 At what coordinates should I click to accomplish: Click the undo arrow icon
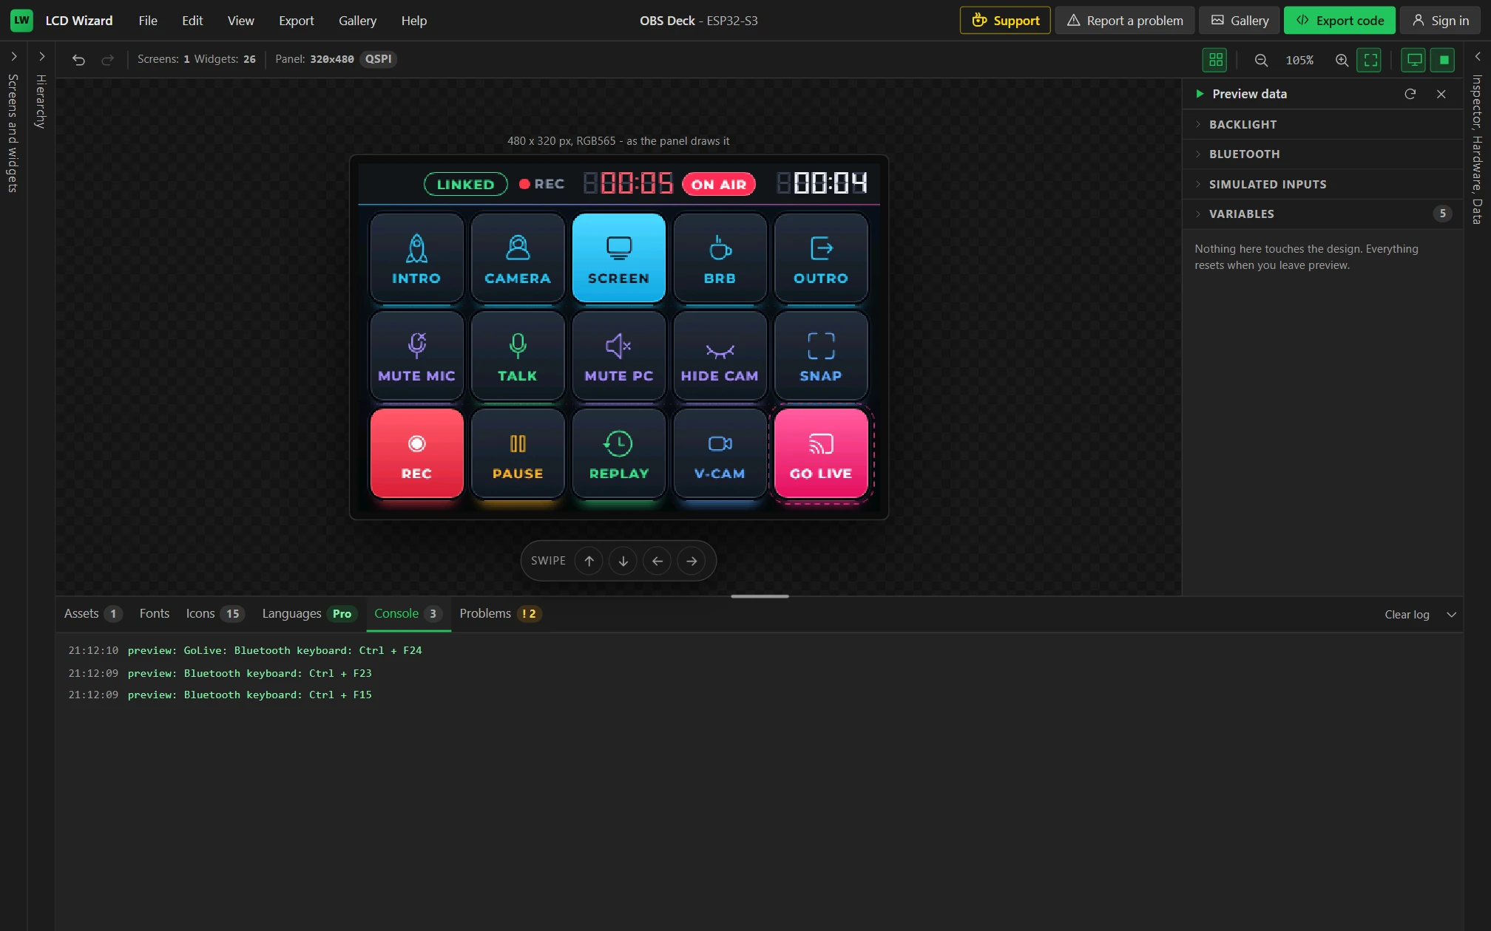pos(78,59)
